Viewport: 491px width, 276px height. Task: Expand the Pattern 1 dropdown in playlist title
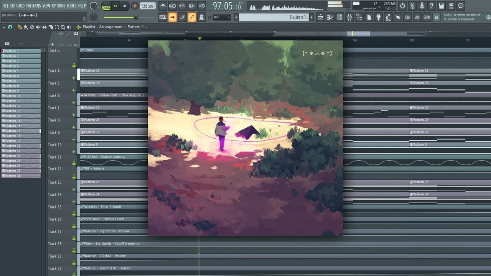(x=146, y=27)
